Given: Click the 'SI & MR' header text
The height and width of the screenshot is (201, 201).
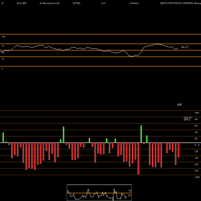Looking at the screenshot, I should coord(21,3).
